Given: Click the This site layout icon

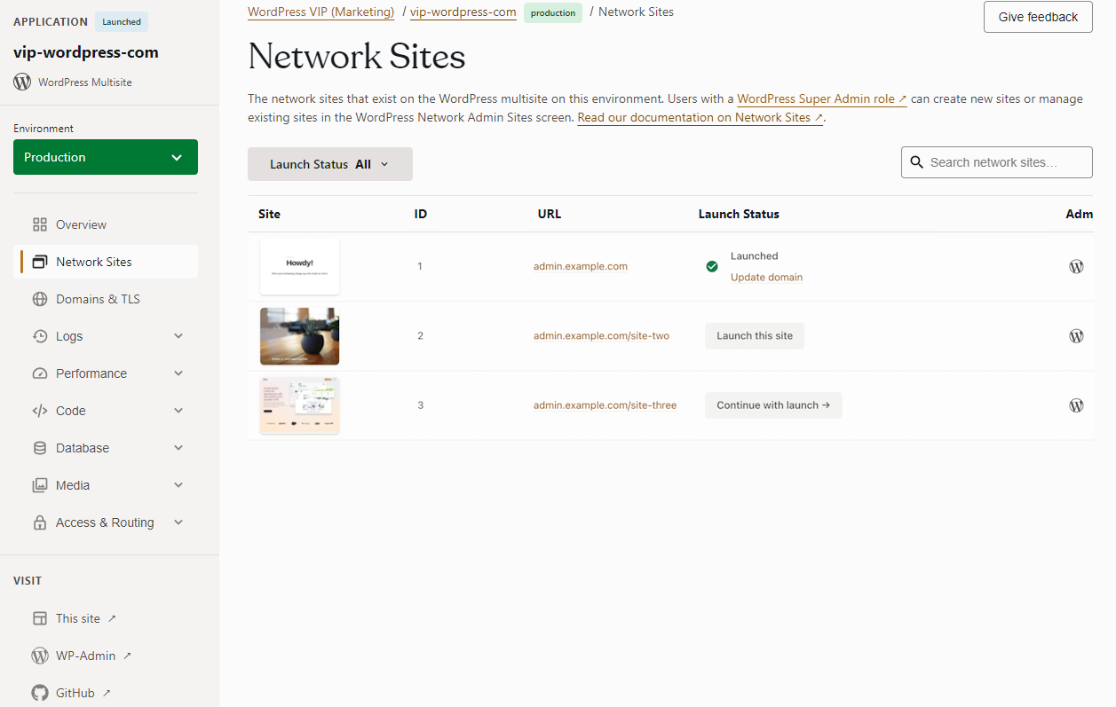Looking at the screenshot, I should point(40,618).
